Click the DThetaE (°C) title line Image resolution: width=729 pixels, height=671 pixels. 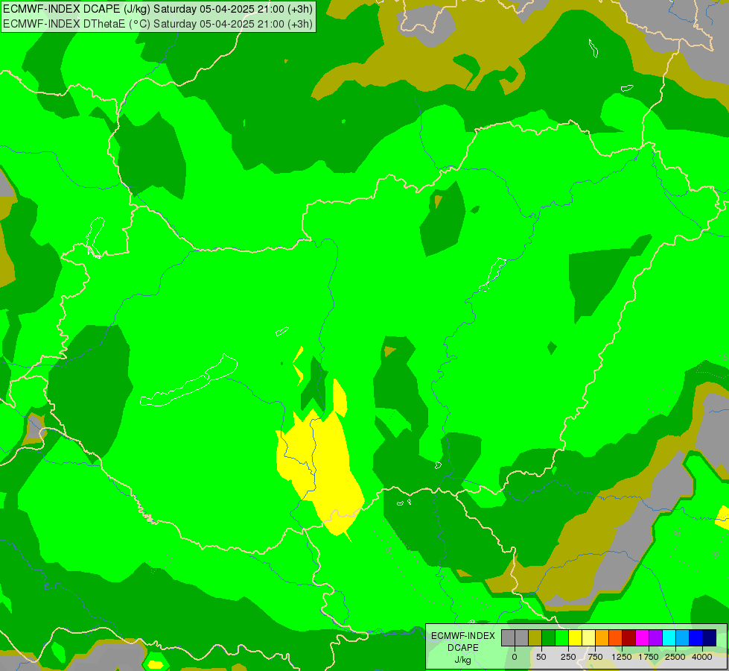pyautogui.click(x=158, y=24)
